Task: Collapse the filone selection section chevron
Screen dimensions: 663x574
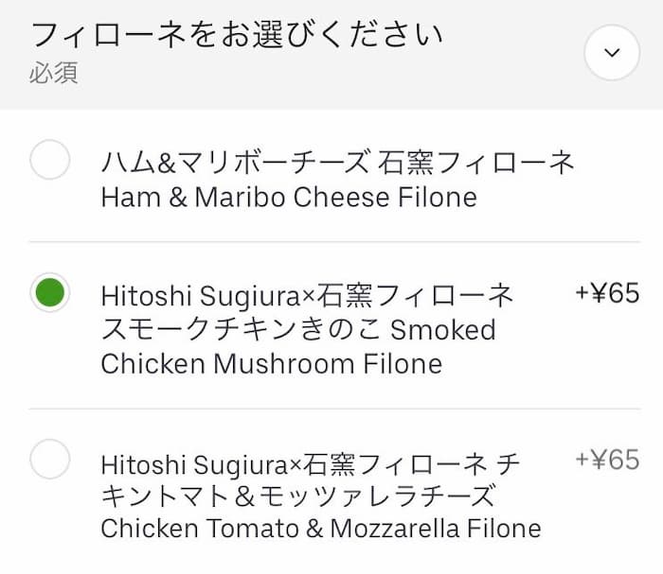Action: pyautogui.click(x=612, y=53)
